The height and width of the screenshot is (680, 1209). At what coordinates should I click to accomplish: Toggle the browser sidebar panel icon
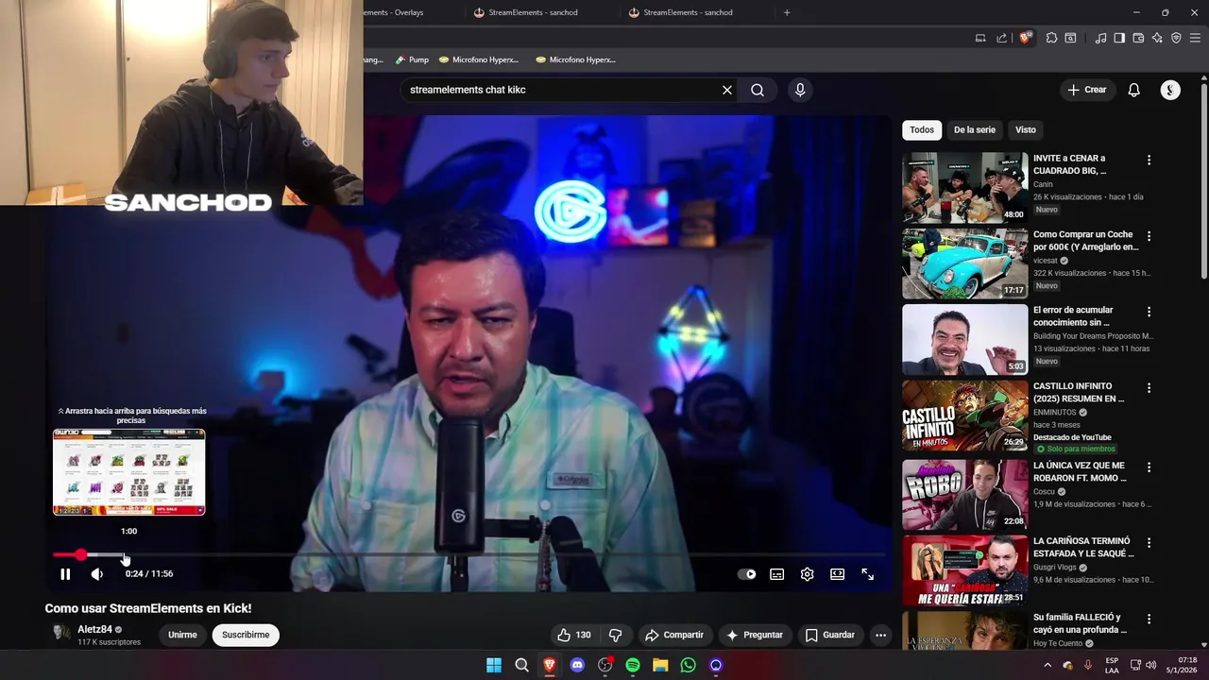coord(1119,38)
